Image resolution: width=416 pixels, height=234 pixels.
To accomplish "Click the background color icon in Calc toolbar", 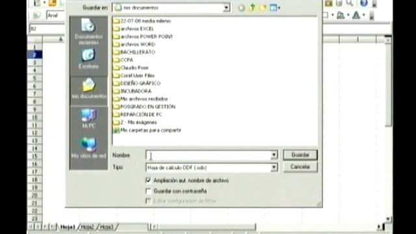I will click(x=341, y=15).
